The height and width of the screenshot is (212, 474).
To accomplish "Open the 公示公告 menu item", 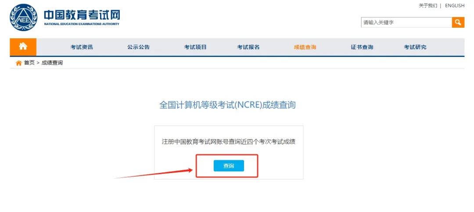I will [138, 47].
